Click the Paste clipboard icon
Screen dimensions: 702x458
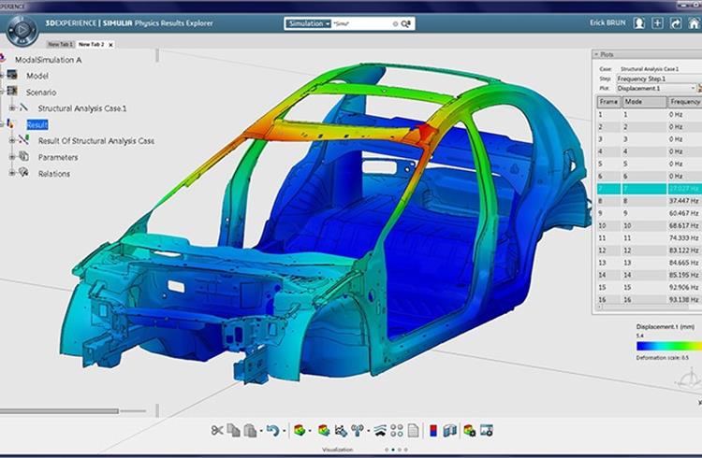coord(250,430)
